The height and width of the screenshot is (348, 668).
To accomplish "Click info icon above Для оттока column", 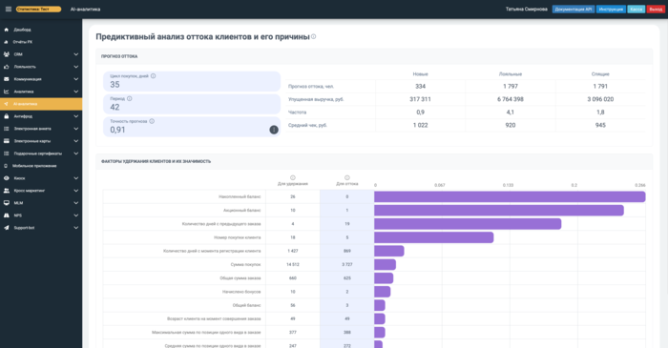I will [347, 178].
